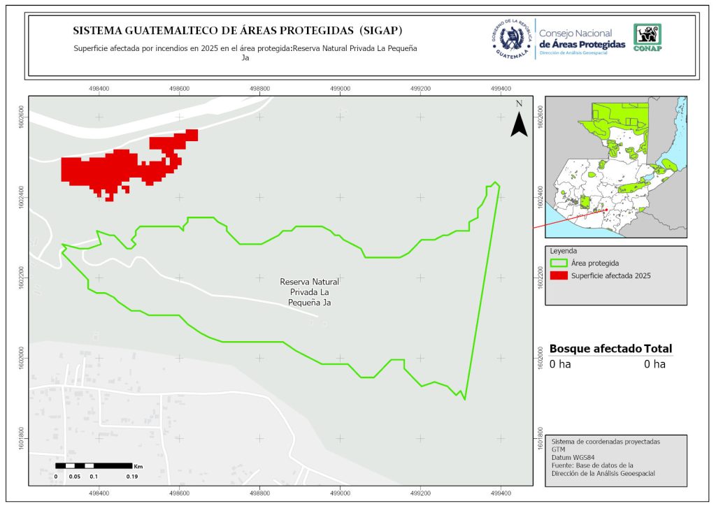The height and width of the screenshot is (506, 716).
Task: Click the Total heading text
Action: [x=659, y=349]
